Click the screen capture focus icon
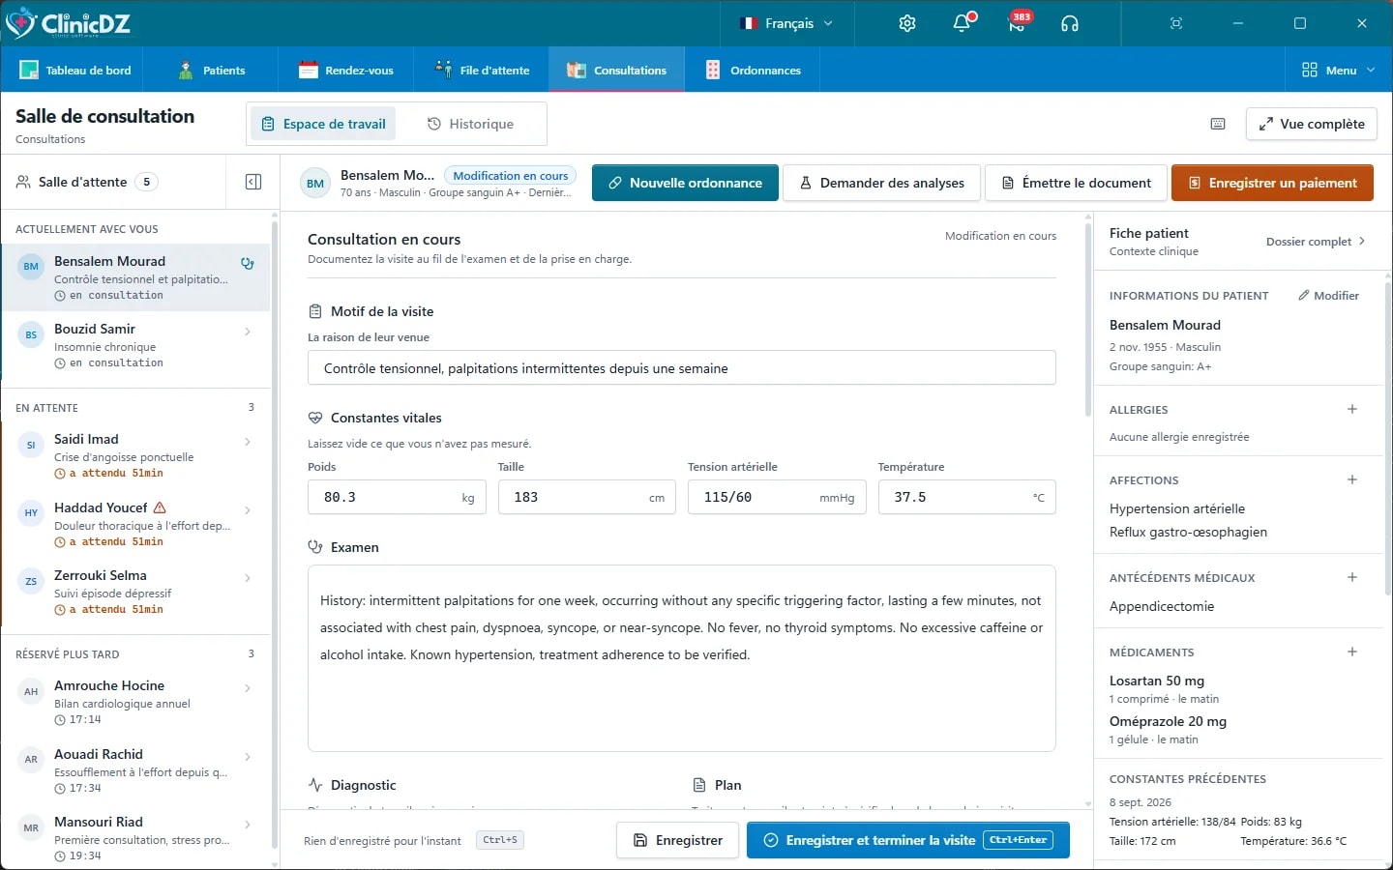The image size is (1393, 870). pos(1176,23)
